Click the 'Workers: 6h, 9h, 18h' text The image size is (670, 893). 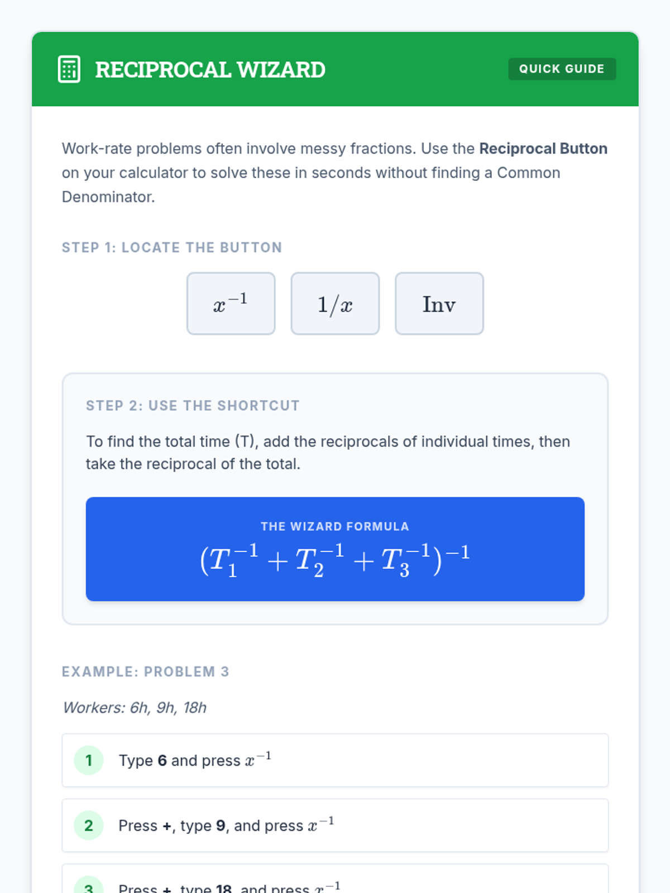[135, 708]
